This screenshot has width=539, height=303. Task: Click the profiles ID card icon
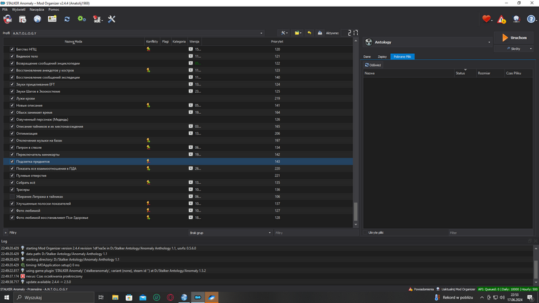[x=52, y=19]
